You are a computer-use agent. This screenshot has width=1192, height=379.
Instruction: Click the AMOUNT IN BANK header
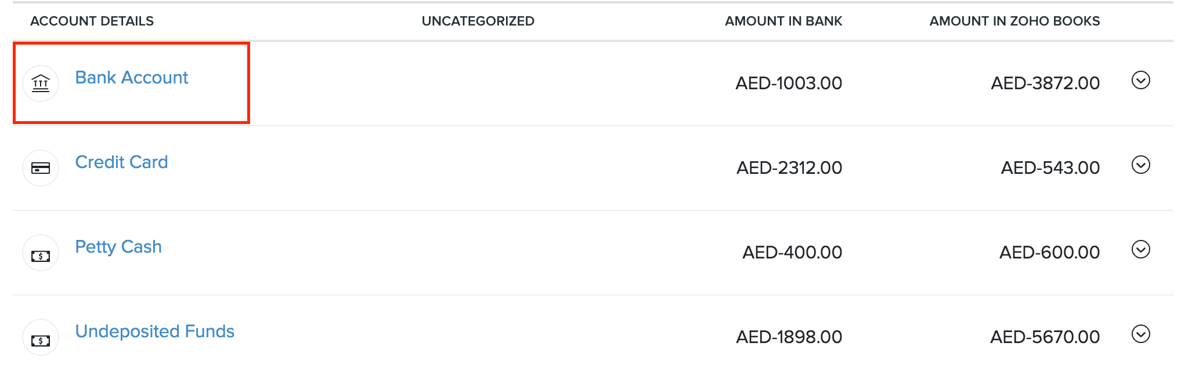[x=783, y=21]
